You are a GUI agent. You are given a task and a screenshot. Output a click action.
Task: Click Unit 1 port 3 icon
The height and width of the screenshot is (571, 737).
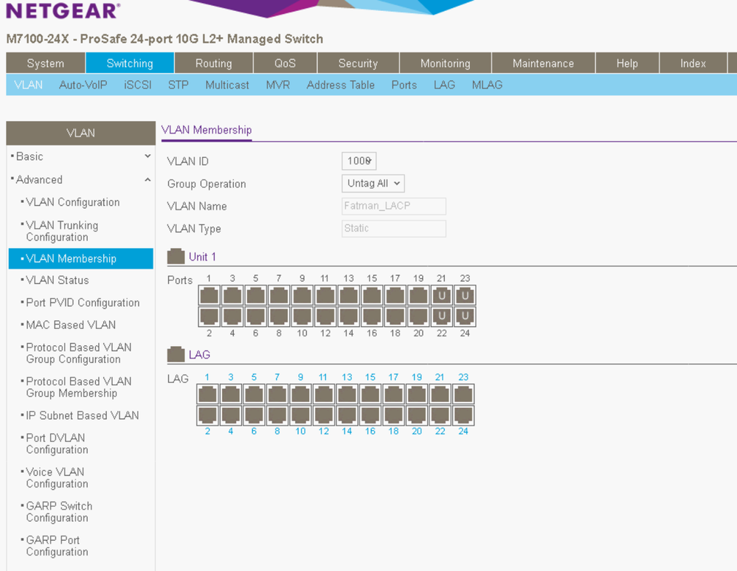232,296
